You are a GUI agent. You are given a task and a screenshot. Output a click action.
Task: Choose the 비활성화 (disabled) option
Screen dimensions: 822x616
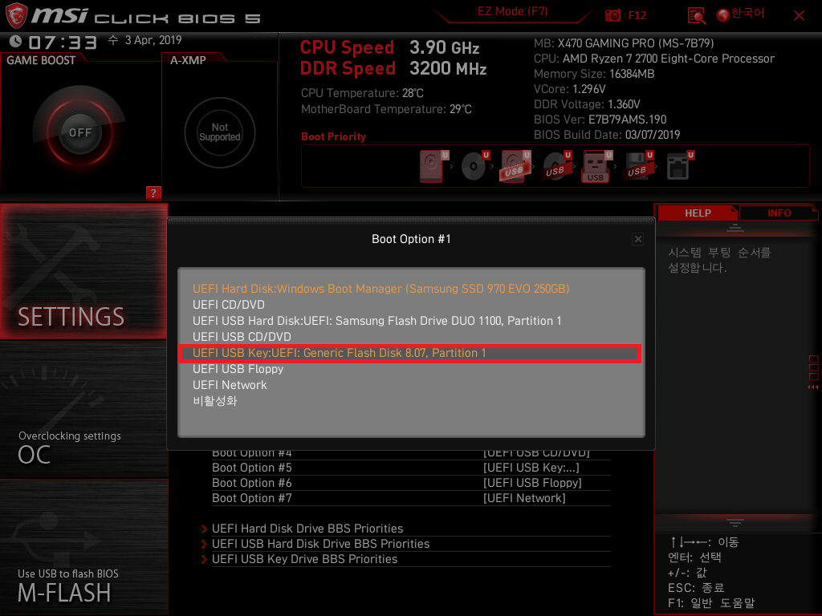410,401
